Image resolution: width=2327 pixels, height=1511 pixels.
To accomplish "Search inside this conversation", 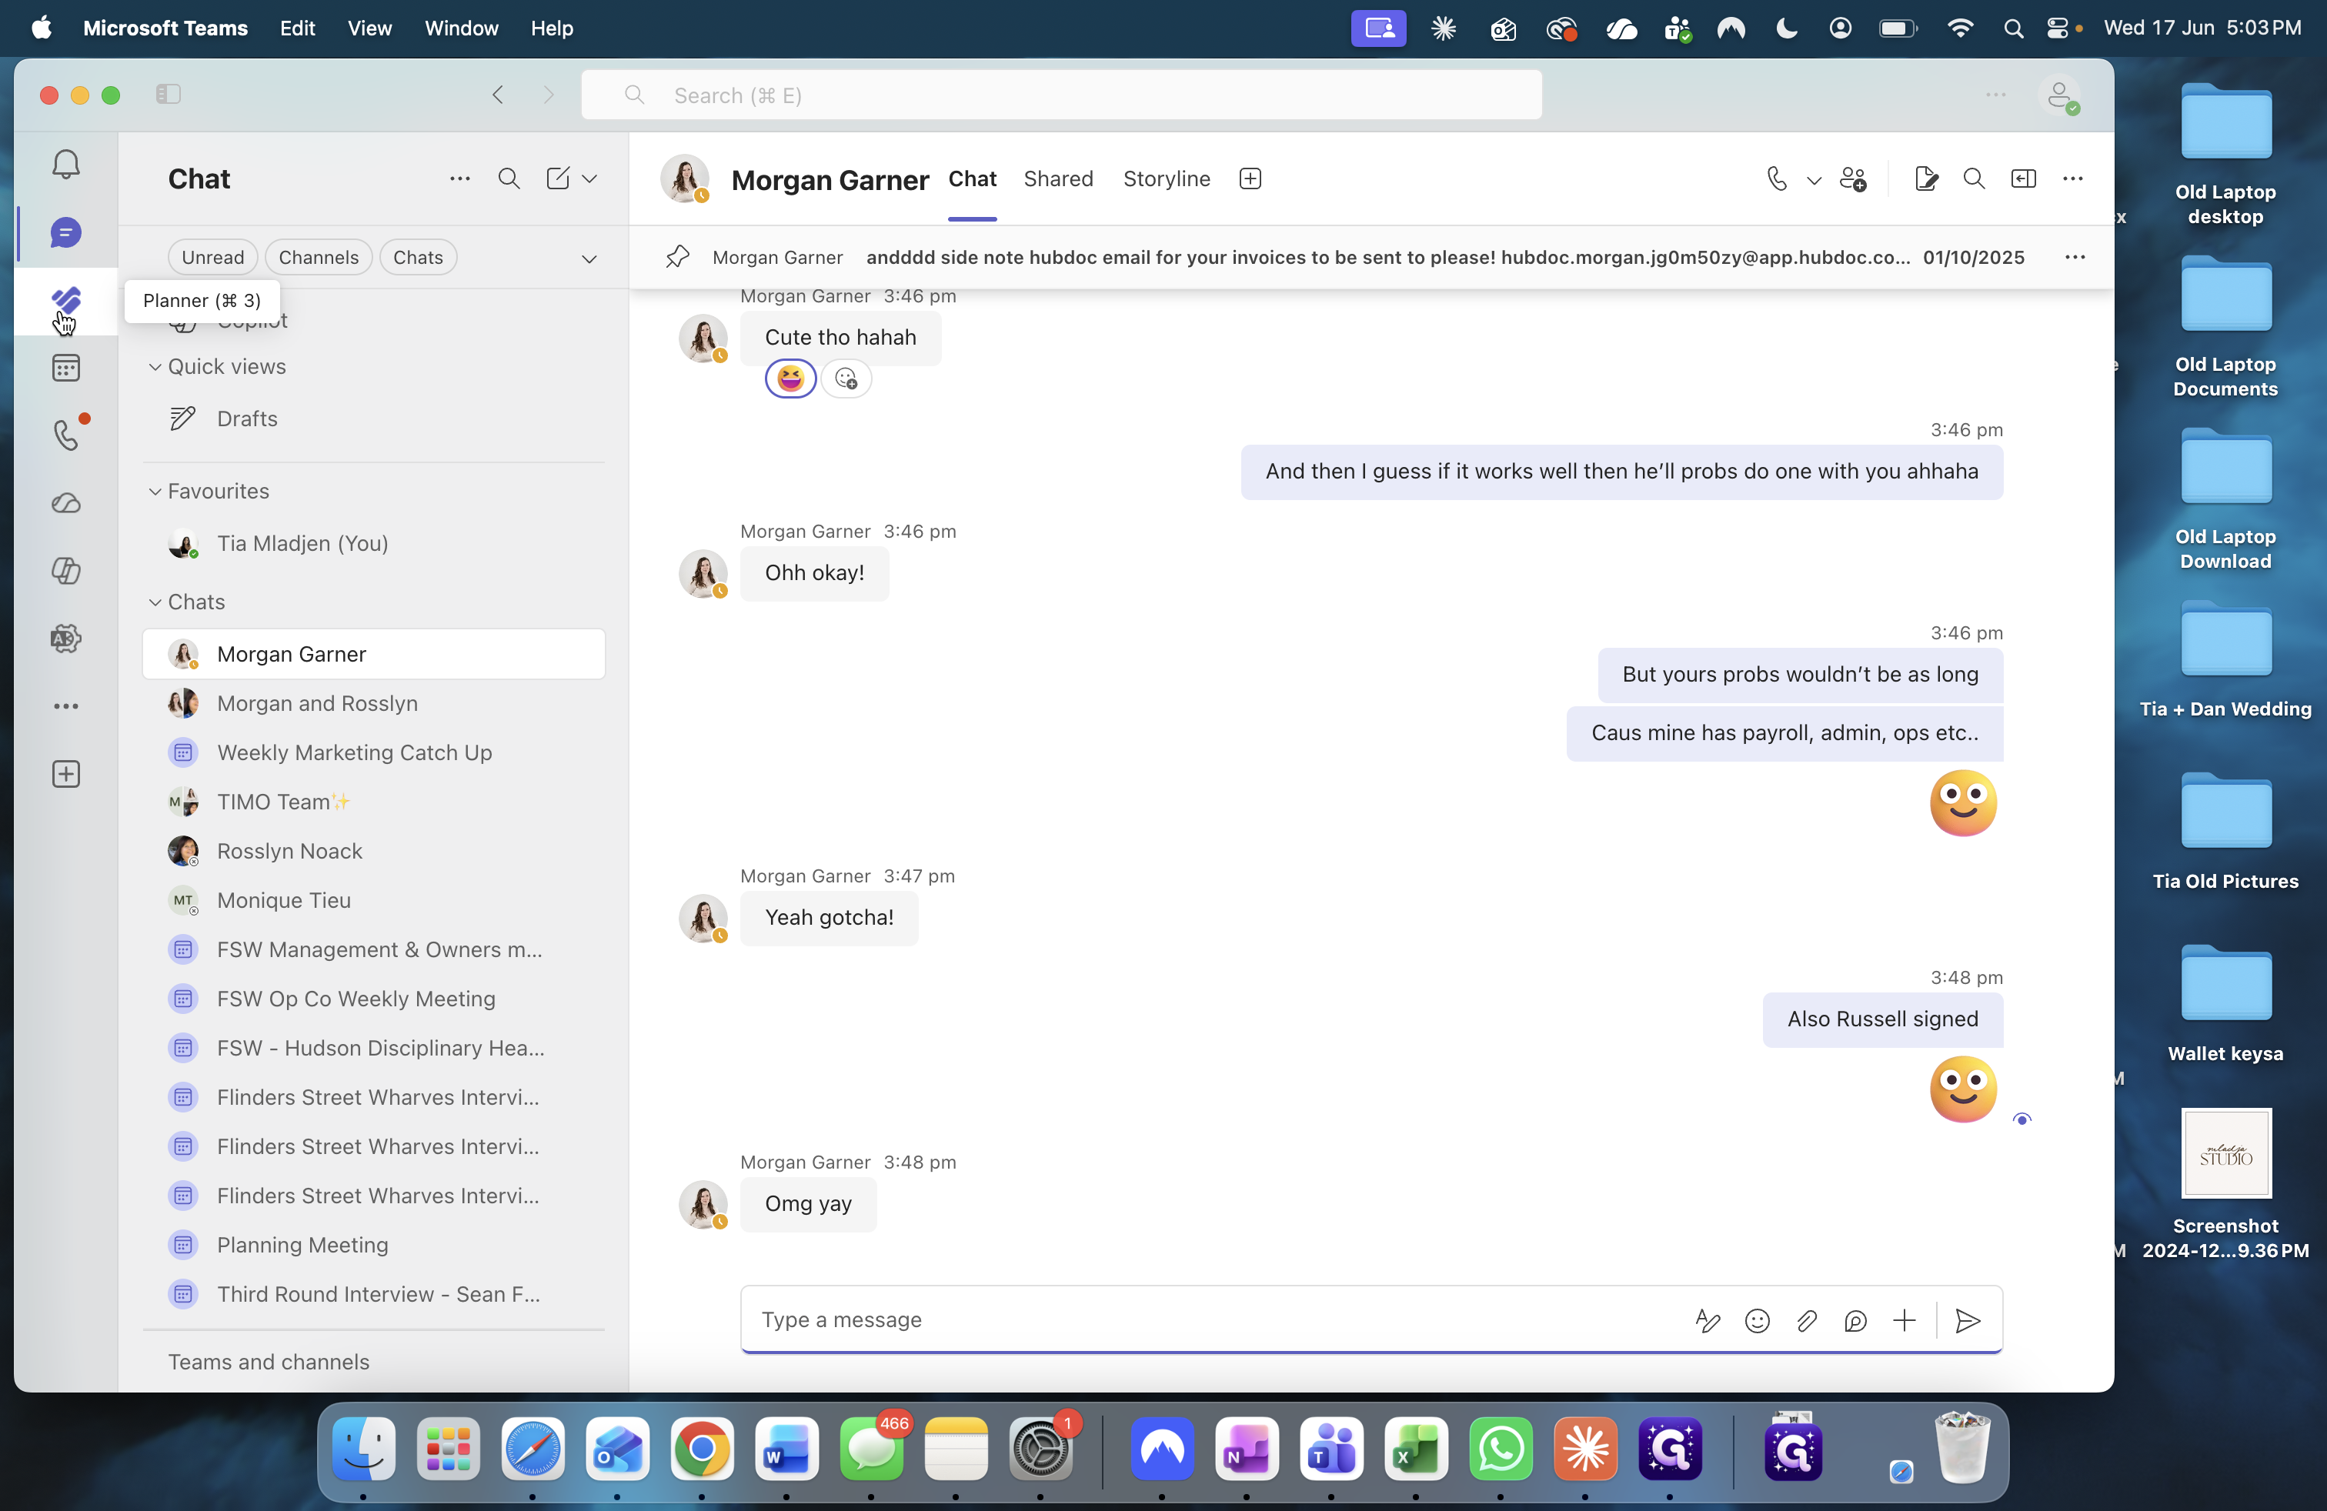I will (1974, 178).
